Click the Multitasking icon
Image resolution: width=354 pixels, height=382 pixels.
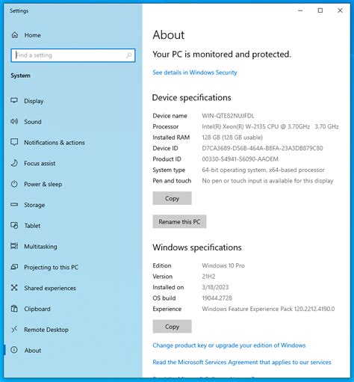pyautogui.click(x=14, y=246)
